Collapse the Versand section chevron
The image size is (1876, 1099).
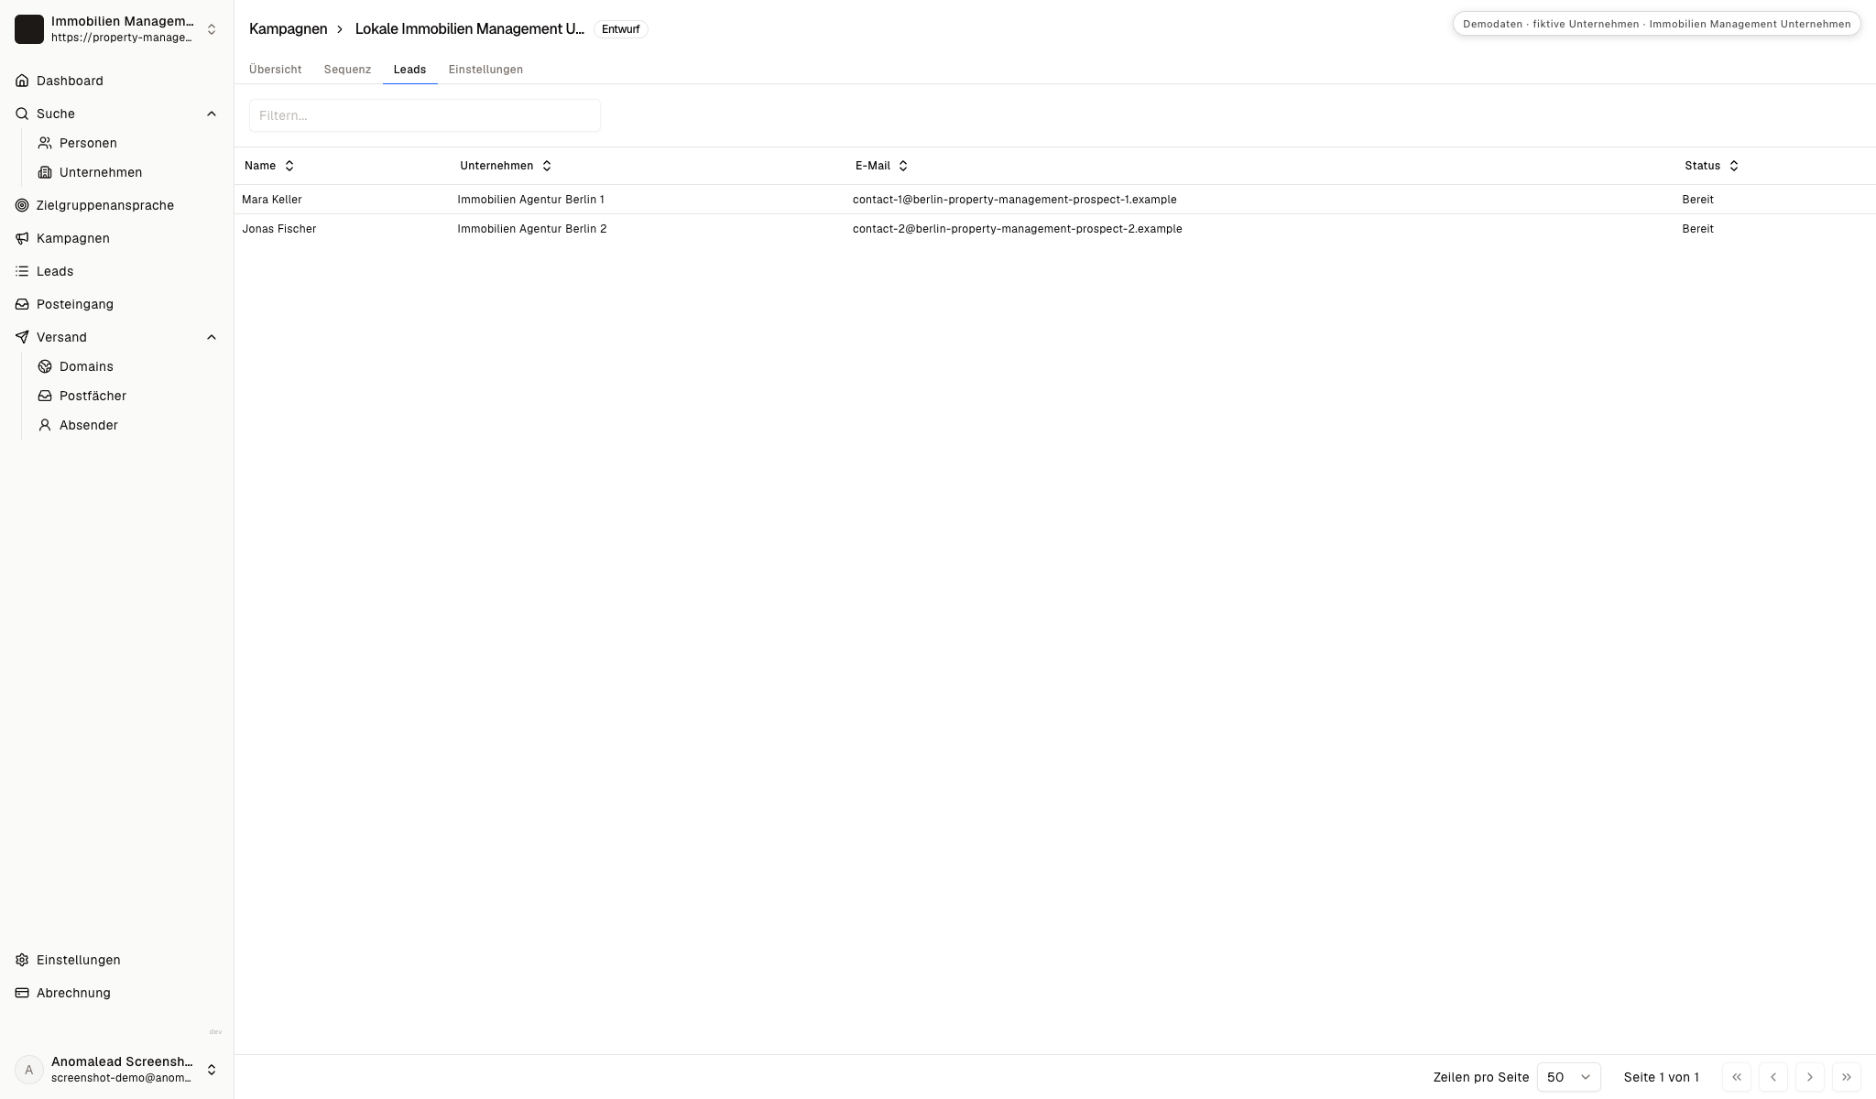(x=212, y=337)
